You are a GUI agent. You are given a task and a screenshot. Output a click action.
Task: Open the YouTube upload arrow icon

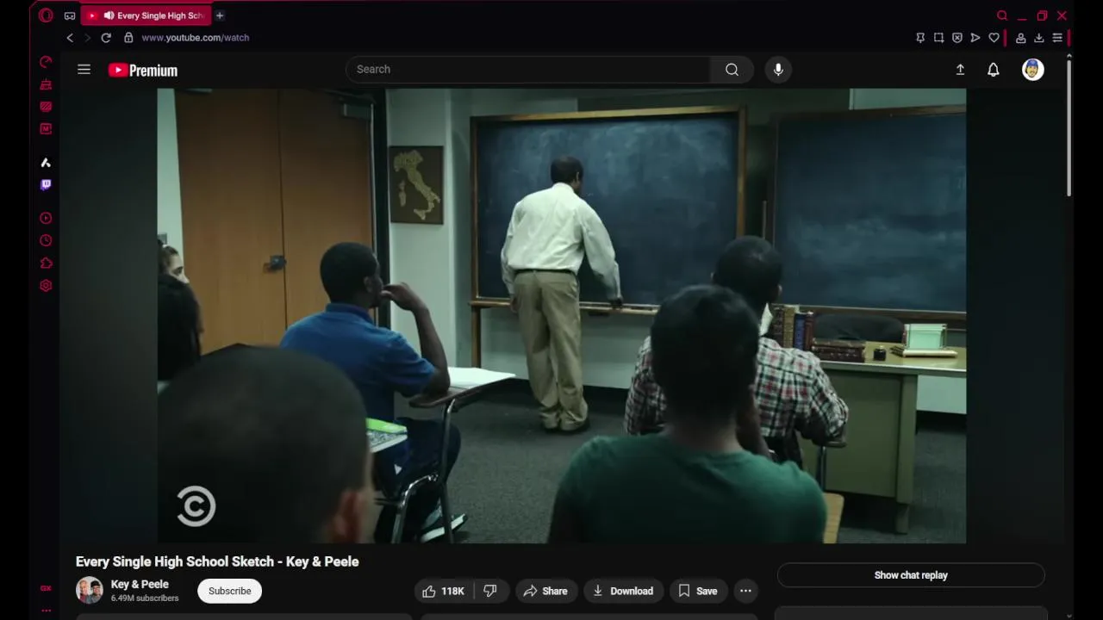coord(960,70)
